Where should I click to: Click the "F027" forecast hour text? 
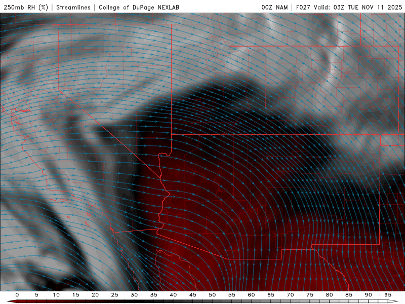[303, 7]
